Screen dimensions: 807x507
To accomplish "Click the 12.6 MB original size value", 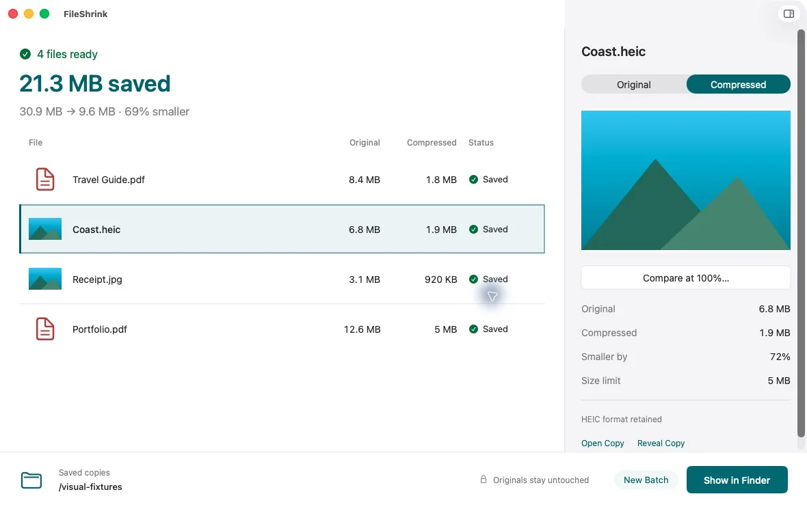I will pyautogui.click(x=362, y=329).
